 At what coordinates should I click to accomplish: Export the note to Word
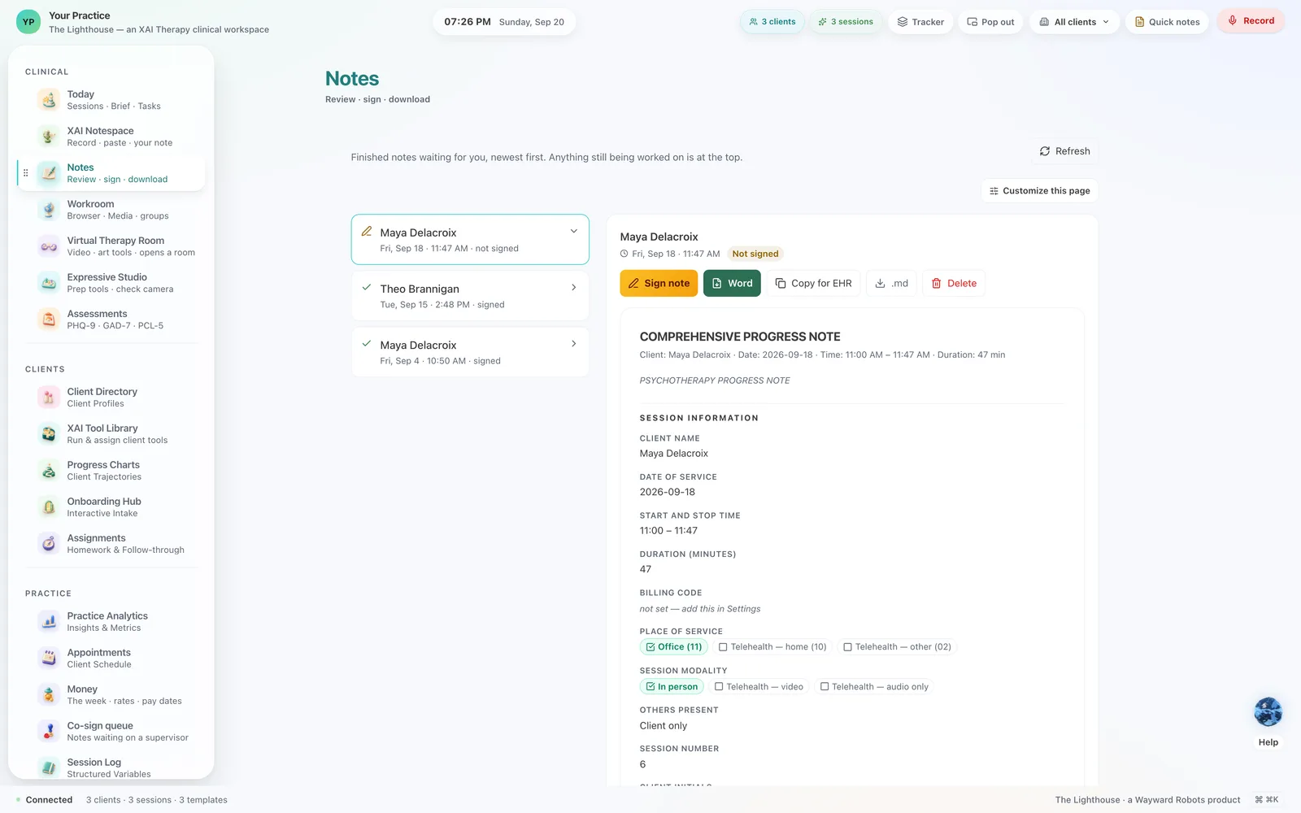click(x=732, y=283)
